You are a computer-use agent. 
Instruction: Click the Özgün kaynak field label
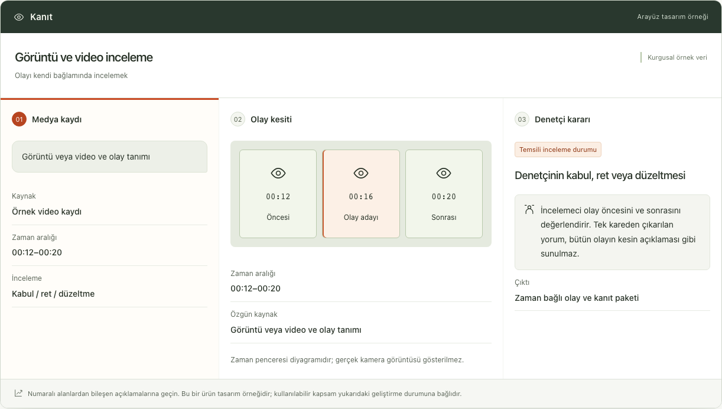tap(254, 314)
